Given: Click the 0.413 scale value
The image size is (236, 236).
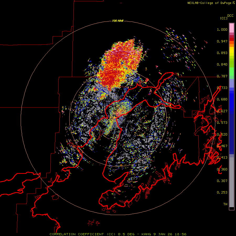Looking at the screenshot, I should click(x=222, y=158).
